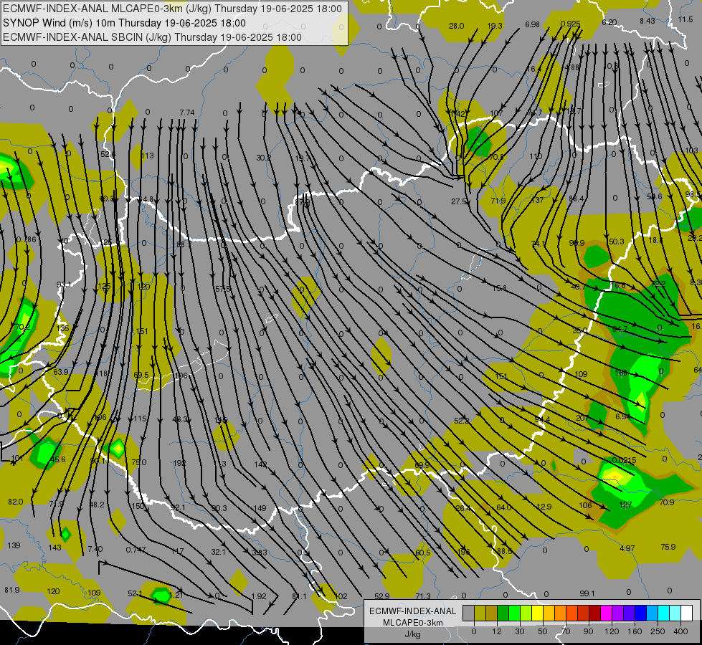Screen dimensions: 702x645
Task: Click the 52.2 value on map
Action: [462, 421]
